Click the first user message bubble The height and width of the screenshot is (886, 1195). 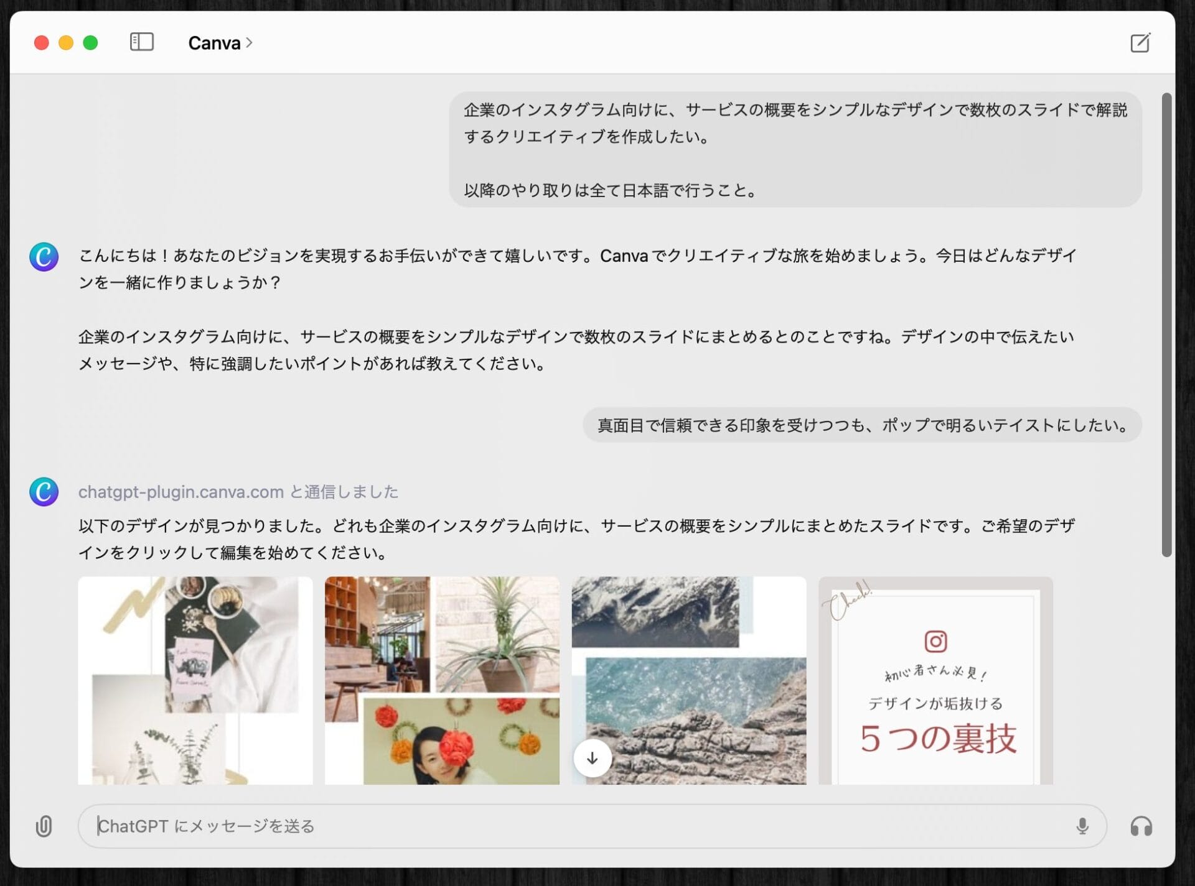coord(795,150)
